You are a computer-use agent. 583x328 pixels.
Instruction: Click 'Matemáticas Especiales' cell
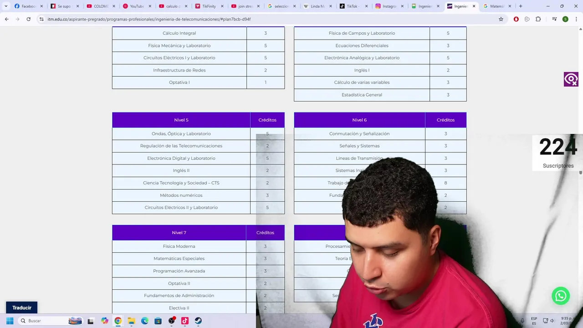pyautogui.click(x=179, y=258)
